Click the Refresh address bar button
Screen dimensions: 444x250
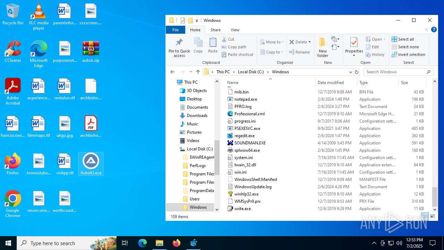pos(356,72)
